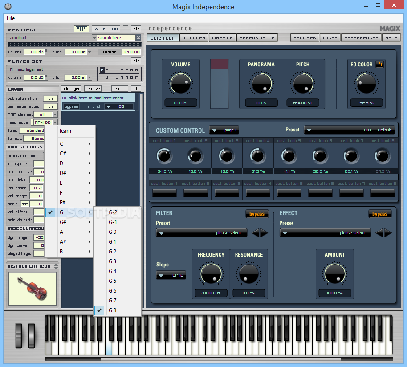The image size is (407, 367).
Task: Switch to the Modules tab
Action: 194,38
